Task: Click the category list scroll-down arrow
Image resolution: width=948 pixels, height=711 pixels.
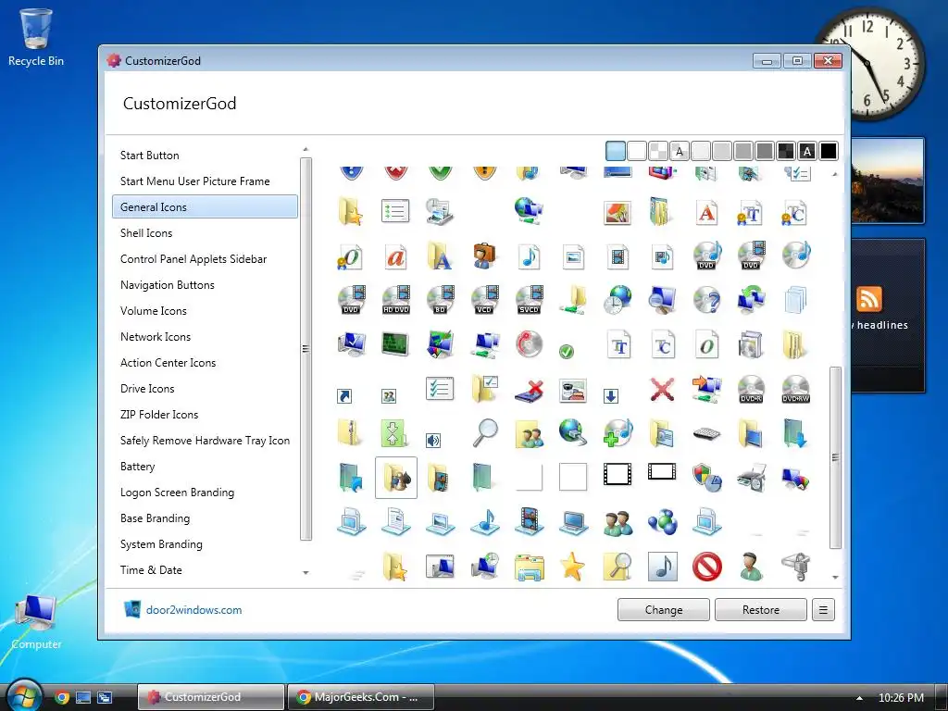Action: (x=306, y=572)
